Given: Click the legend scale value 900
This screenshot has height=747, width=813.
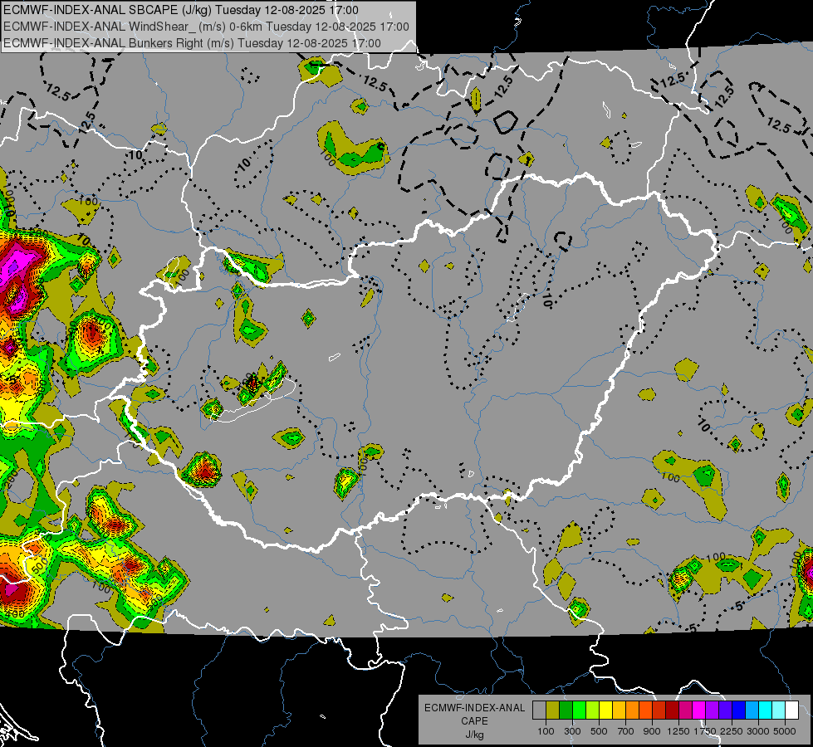Looking at the screenshot, I should click(x=652, y=731).
